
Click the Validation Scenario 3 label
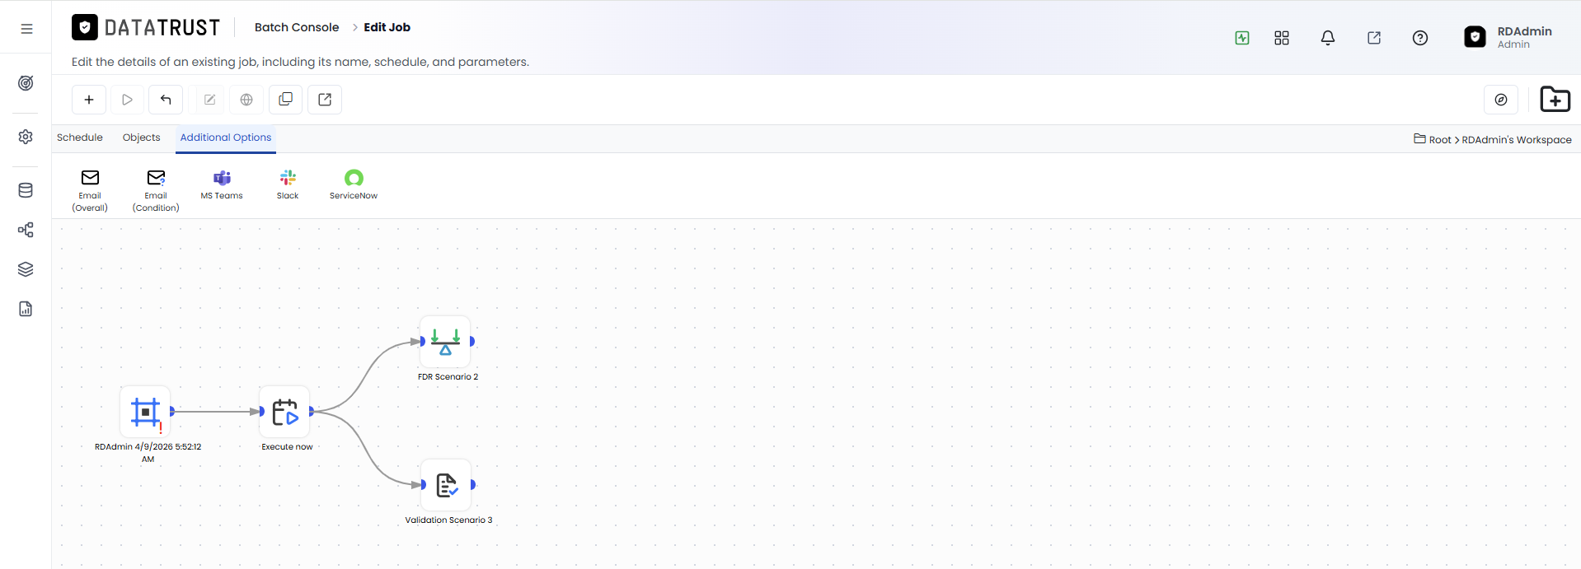coord(448,520)
